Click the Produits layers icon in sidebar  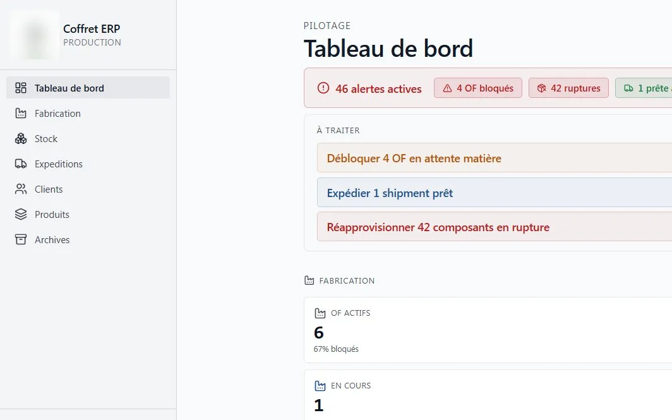(x=21, y=214)
